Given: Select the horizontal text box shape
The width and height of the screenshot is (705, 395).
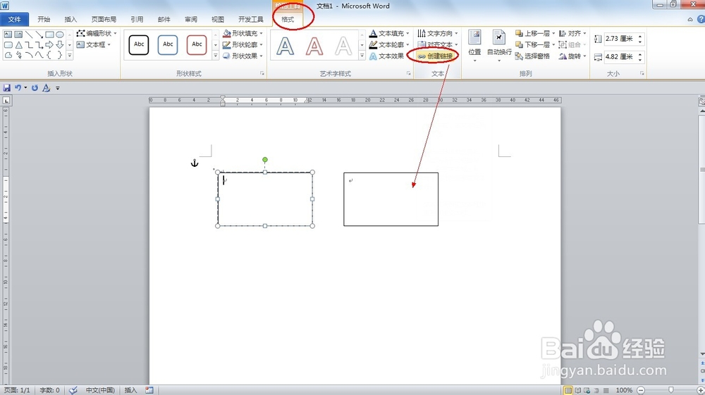Looking at the screenshot, I should tap(8, 34).
